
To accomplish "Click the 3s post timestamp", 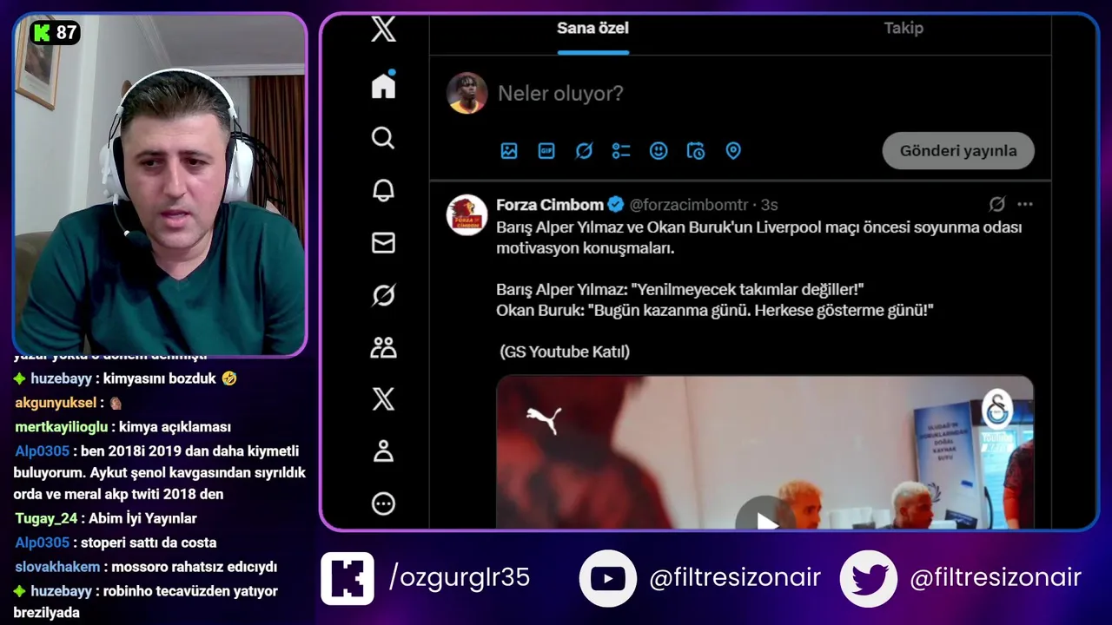I will click(769, 205).
